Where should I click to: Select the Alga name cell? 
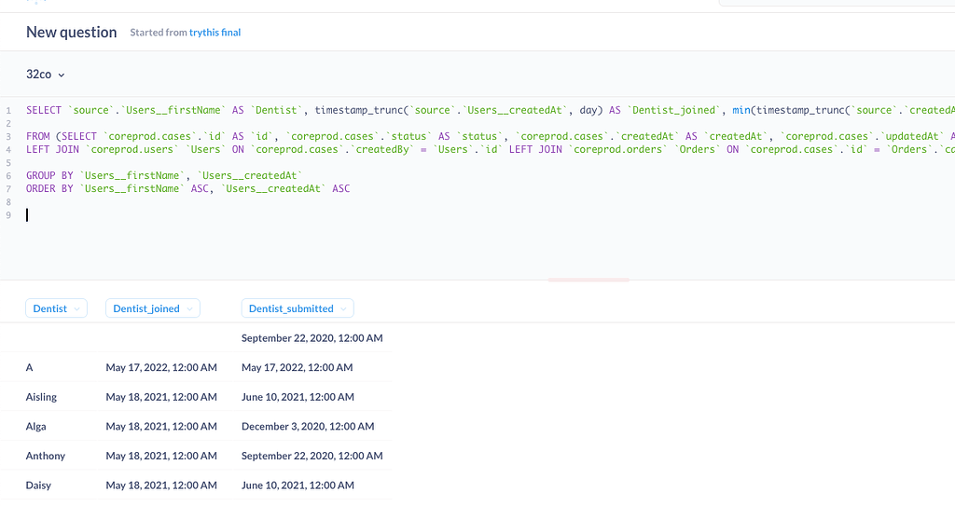36,426
